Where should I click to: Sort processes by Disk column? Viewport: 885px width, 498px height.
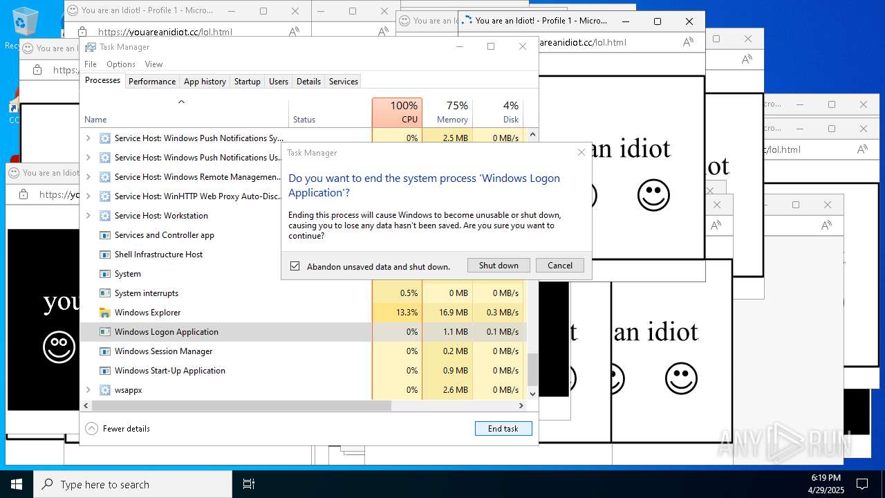click(498, 113)
